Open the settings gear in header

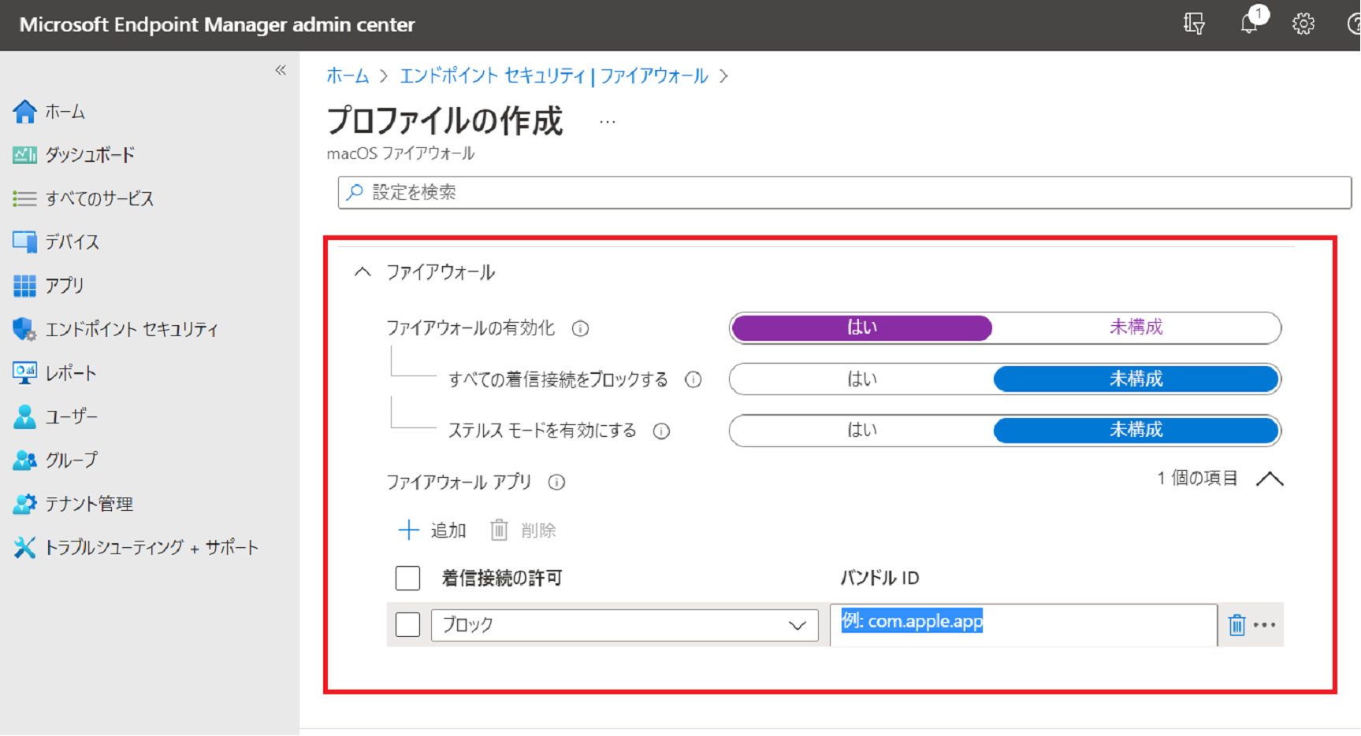click(x=1303, y=24)
